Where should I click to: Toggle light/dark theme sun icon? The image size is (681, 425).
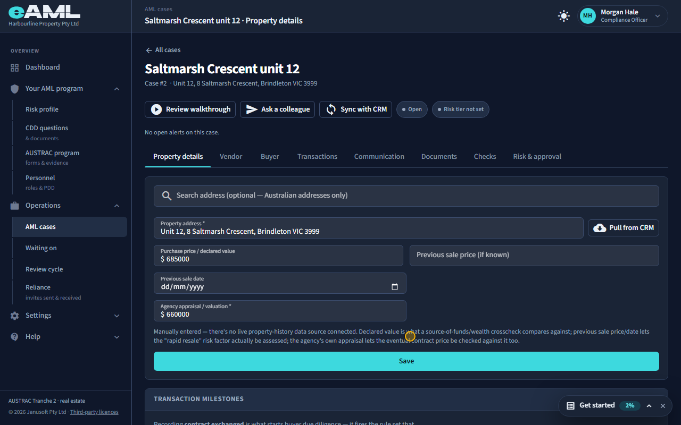(564, 16)
